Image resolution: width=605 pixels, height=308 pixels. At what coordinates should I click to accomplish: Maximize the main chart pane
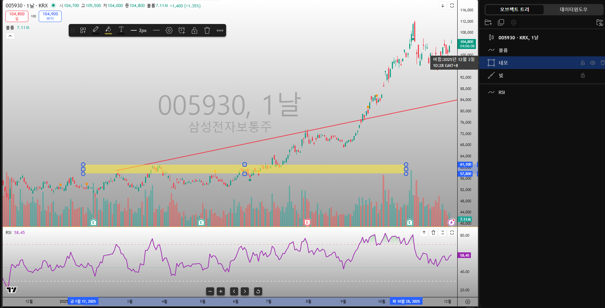(x=452, y=5)
